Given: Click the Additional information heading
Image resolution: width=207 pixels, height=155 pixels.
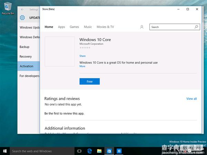Looking at the screenshot, I should pyautogui.click(x=65, y=128).
